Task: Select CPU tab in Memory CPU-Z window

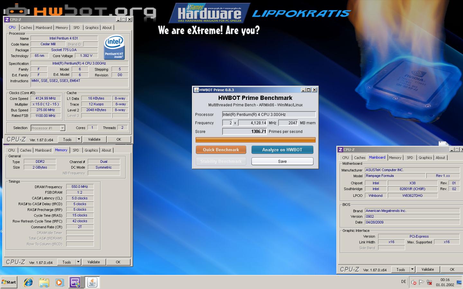Action: click(12, 150)
